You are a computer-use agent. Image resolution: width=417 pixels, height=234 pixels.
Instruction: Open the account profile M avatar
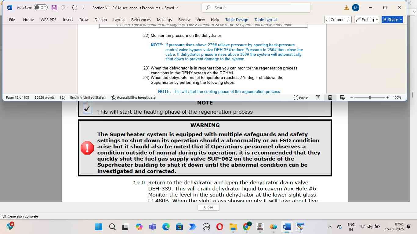(355, 8)
